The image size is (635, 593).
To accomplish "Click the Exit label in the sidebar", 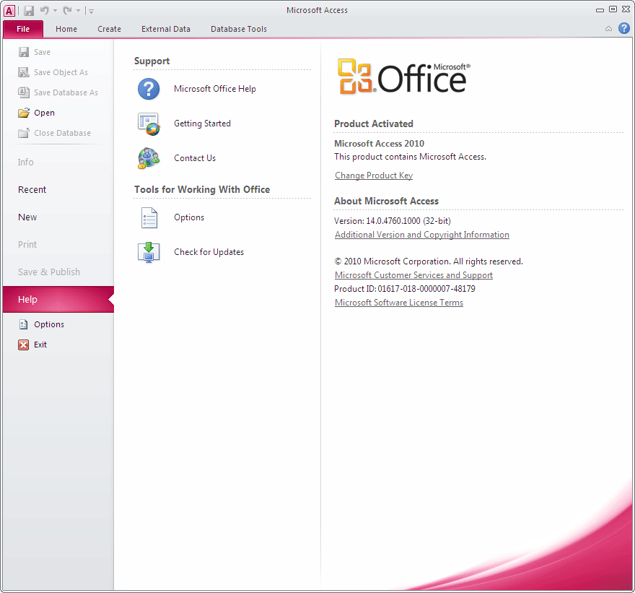I will coord(40,345).
